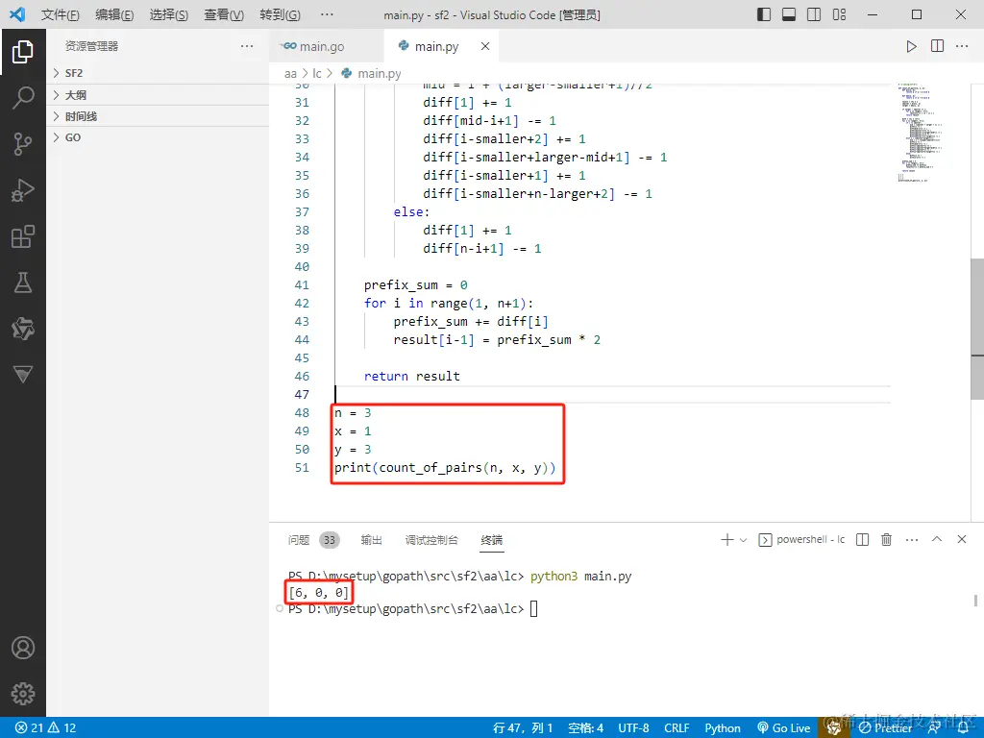Toggle the primary side bar layout icon
Viewport: 984px width, 738px height.
click(764, 14)
